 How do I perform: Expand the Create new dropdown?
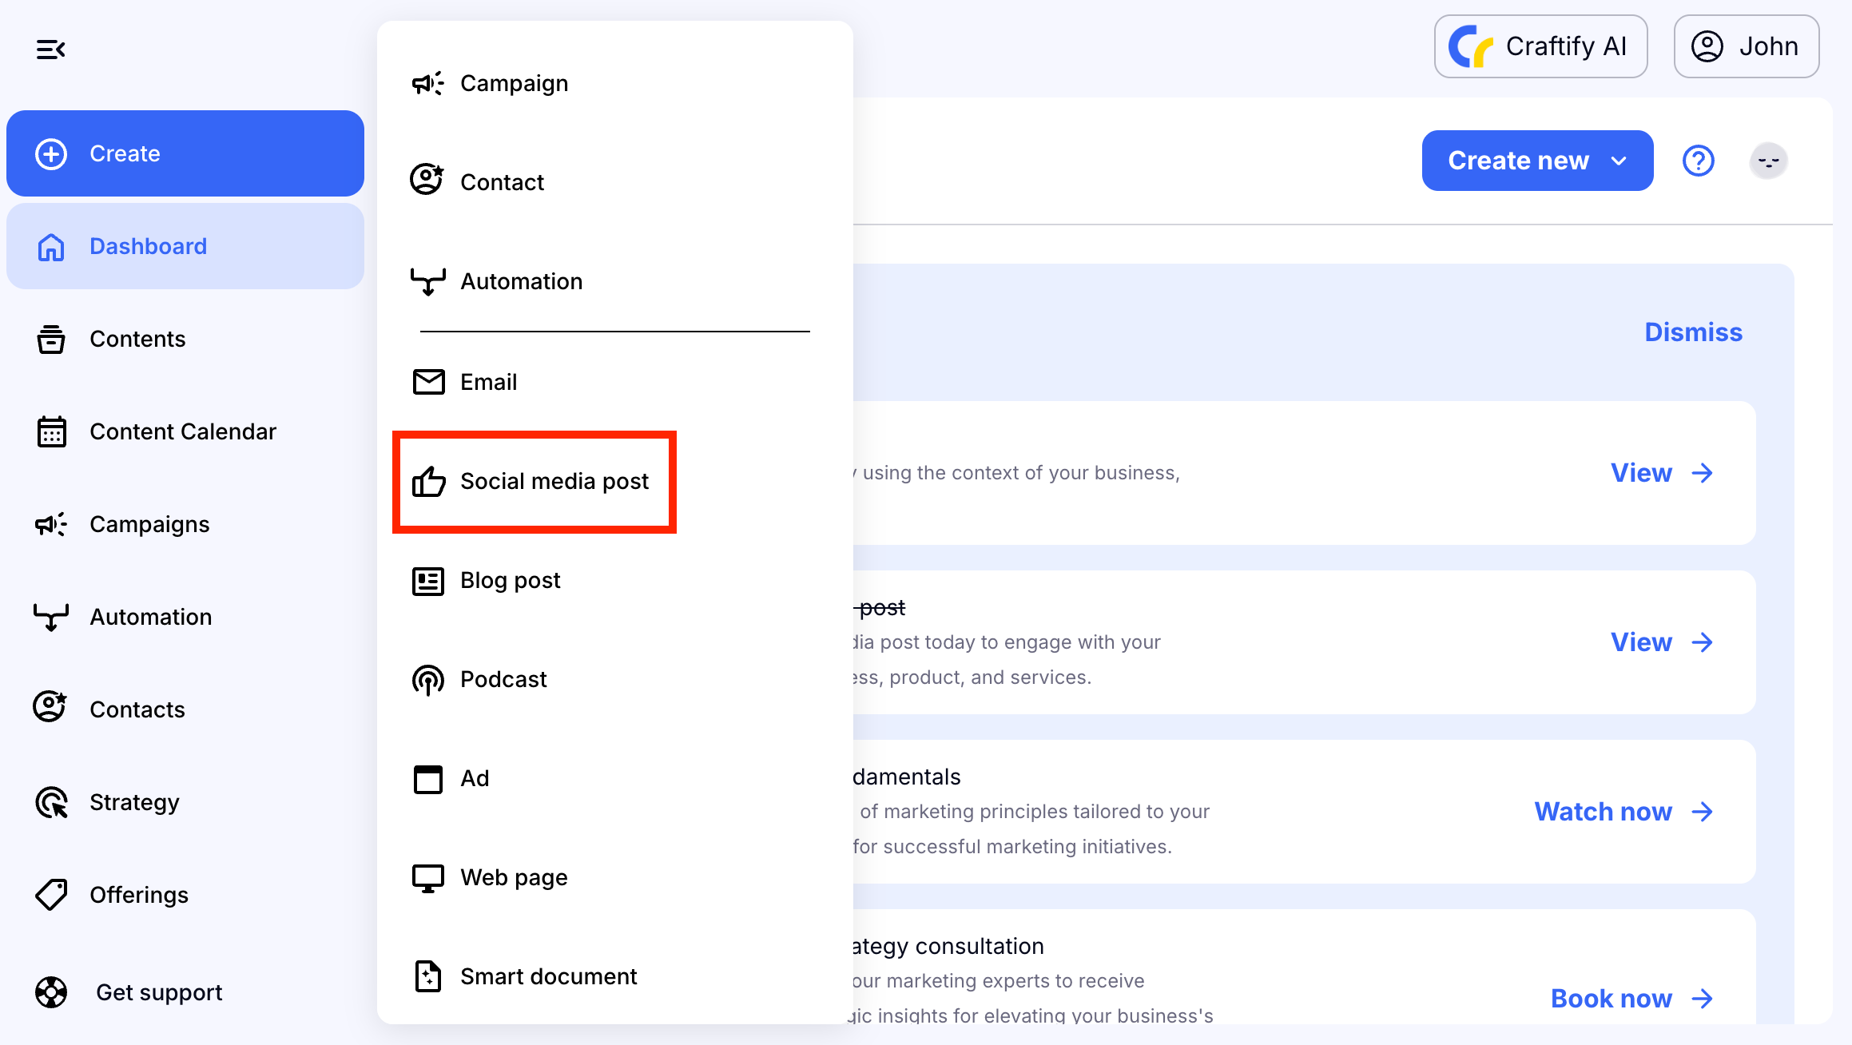coord(1536,161)
